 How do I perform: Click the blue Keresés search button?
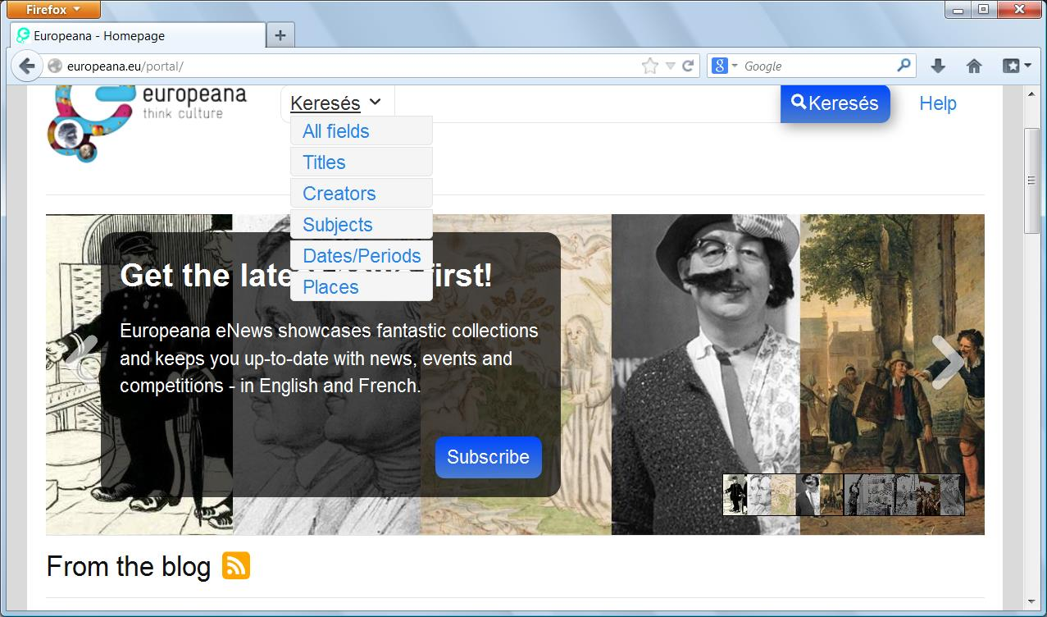tap(835, 103)
